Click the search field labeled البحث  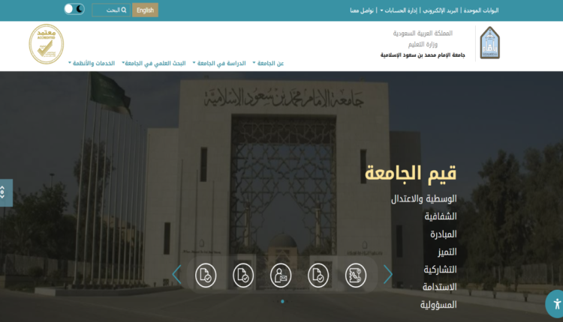[111, 10]
